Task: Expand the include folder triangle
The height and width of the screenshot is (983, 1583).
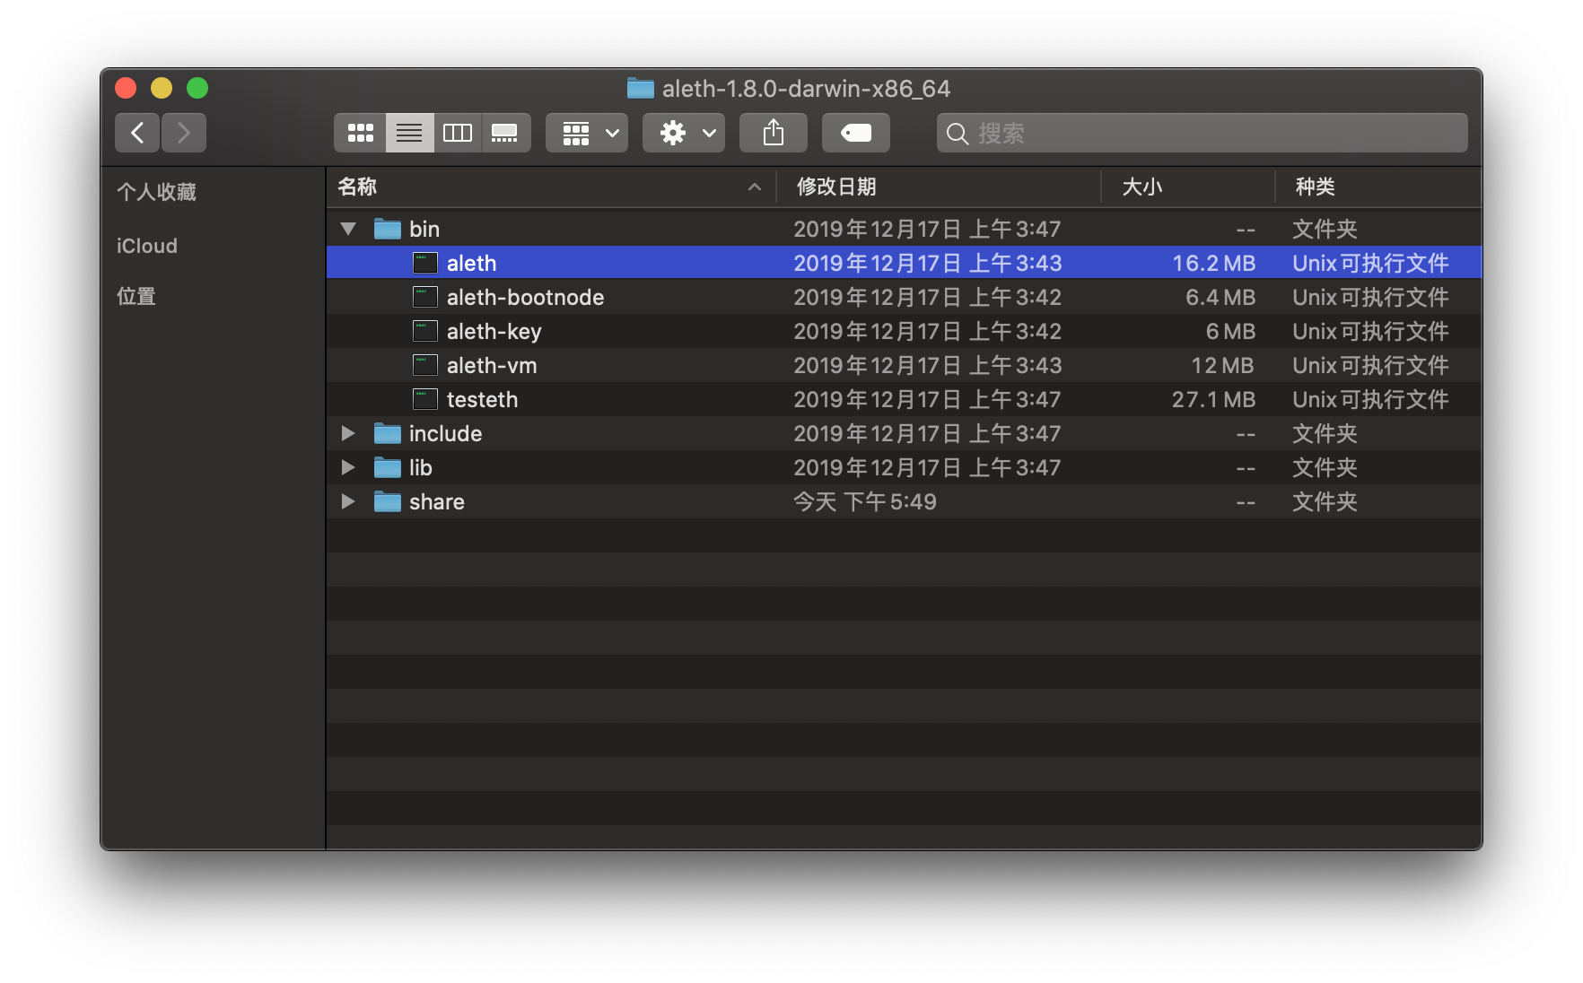Action: coord(348,433)
